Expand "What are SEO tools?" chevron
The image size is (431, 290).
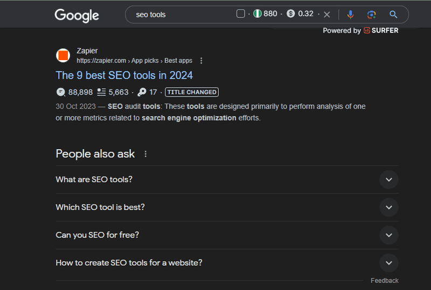click(388, 180)
